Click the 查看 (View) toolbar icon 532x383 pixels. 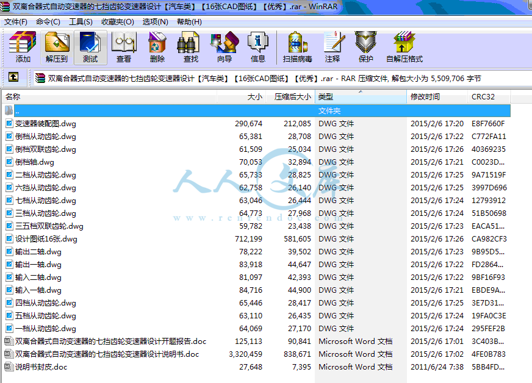click(x=124, y=47)
